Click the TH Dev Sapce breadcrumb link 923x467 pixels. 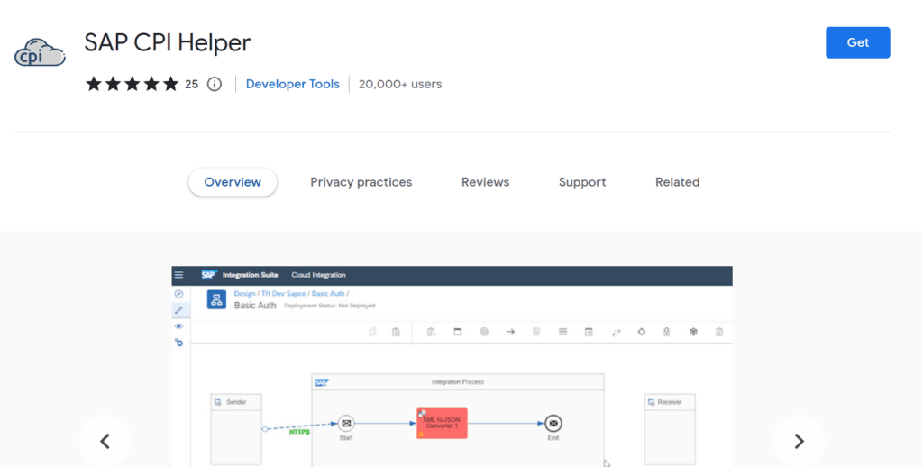pyautogui.click(x=283, y=293)
